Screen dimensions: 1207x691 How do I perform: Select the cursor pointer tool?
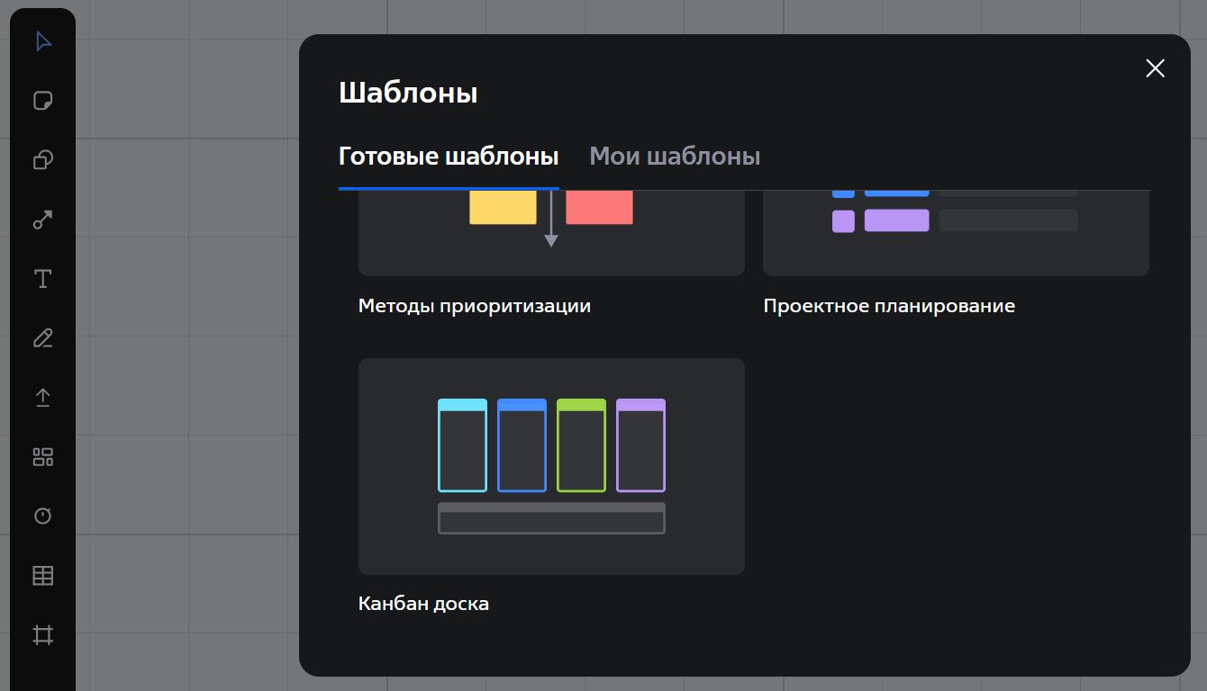43,42
